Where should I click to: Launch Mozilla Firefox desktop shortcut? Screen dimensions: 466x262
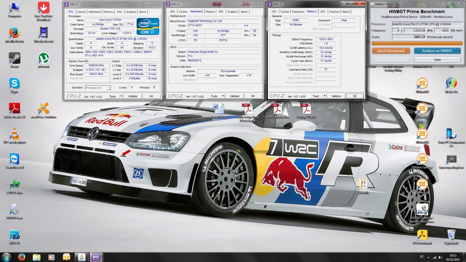tap(15, 35)
